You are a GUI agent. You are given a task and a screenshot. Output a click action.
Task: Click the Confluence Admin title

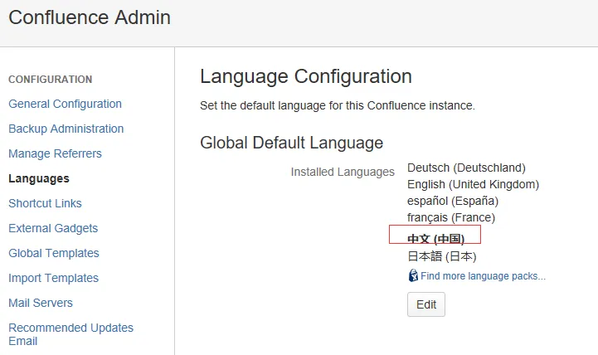tap(90, 17)
